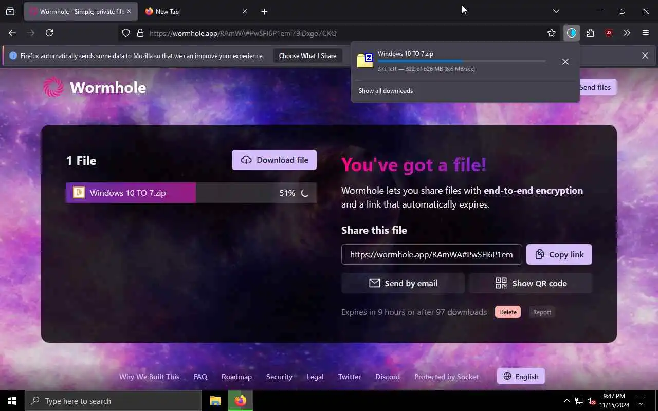Dismiss the Firefox data notification bar
This screenshot has height=411, width=658.
click(645, 55)
